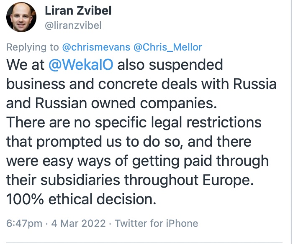This screenshot has height=244, width=293.
Task: Open the @chrismevans mention in reply line
Action: click(x=96, y=47)
